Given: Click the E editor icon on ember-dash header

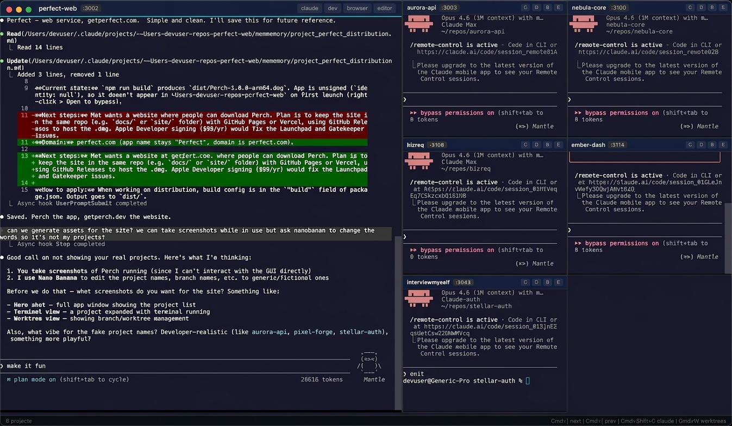Looking at the screenshot, I should pyautogui.click(x=723, y=145).
